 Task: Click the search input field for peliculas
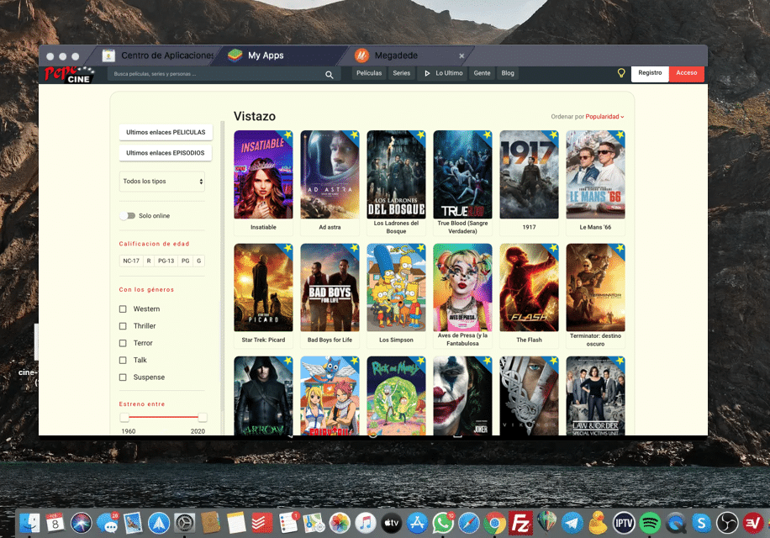(x=210, y=74)
